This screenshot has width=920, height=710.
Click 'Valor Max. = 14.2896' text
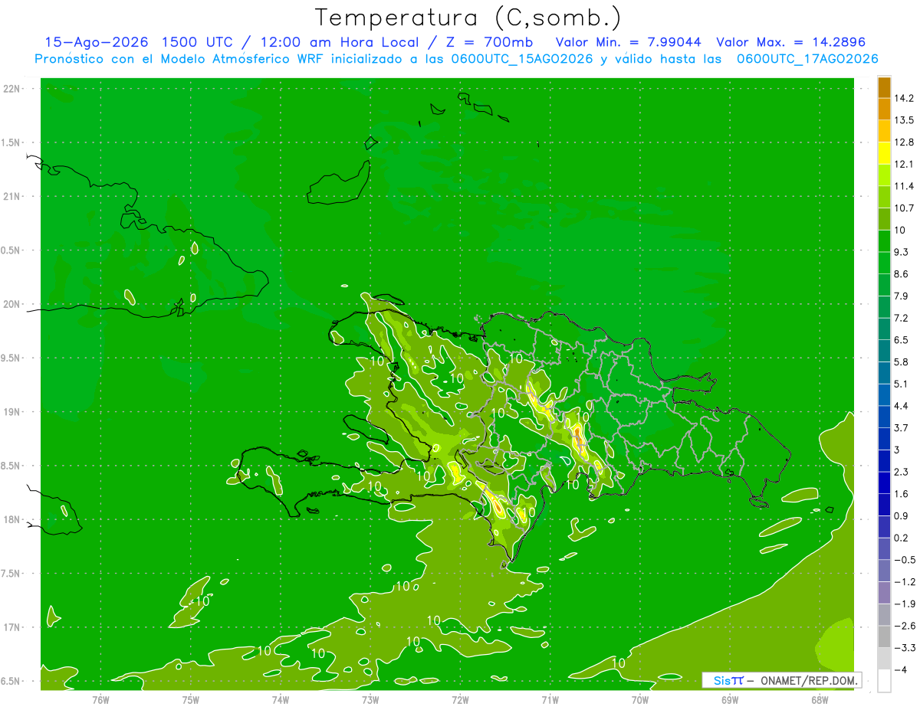coord(790,42)
